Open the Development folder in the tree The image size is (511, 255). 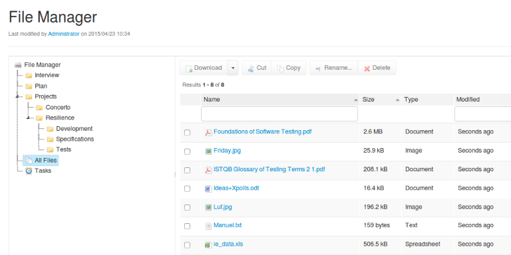coord(75,129)
